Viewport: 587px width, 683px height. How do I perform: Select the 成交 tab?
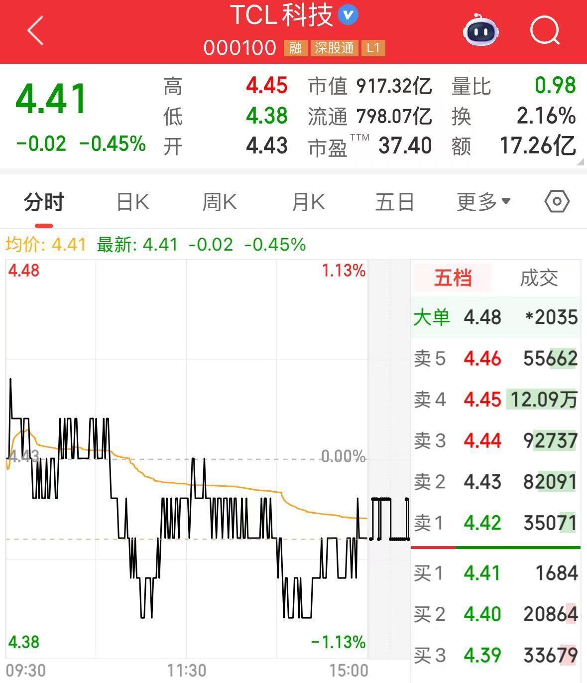539,278
